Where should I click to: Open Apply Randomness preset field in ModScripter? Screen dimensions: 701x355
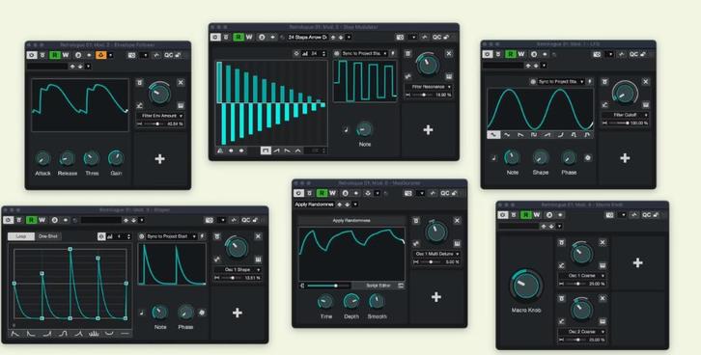point(314,205)
